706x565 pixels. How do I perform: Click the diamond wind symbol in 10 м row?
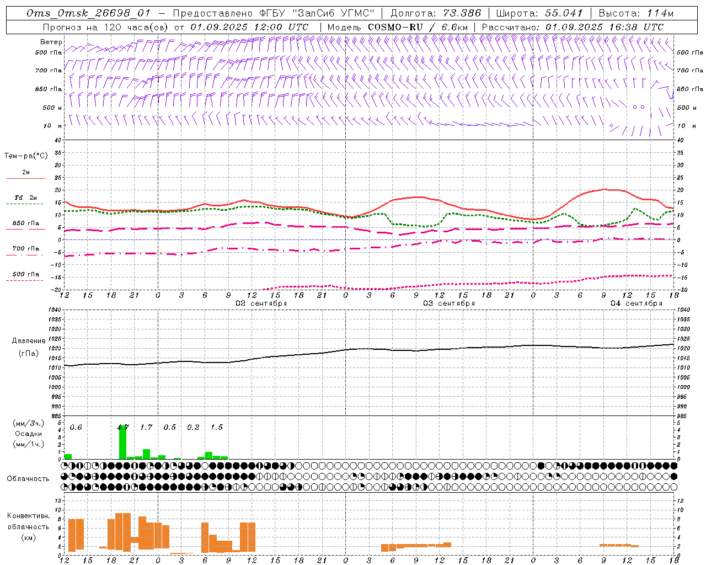[x=611, y=126]
